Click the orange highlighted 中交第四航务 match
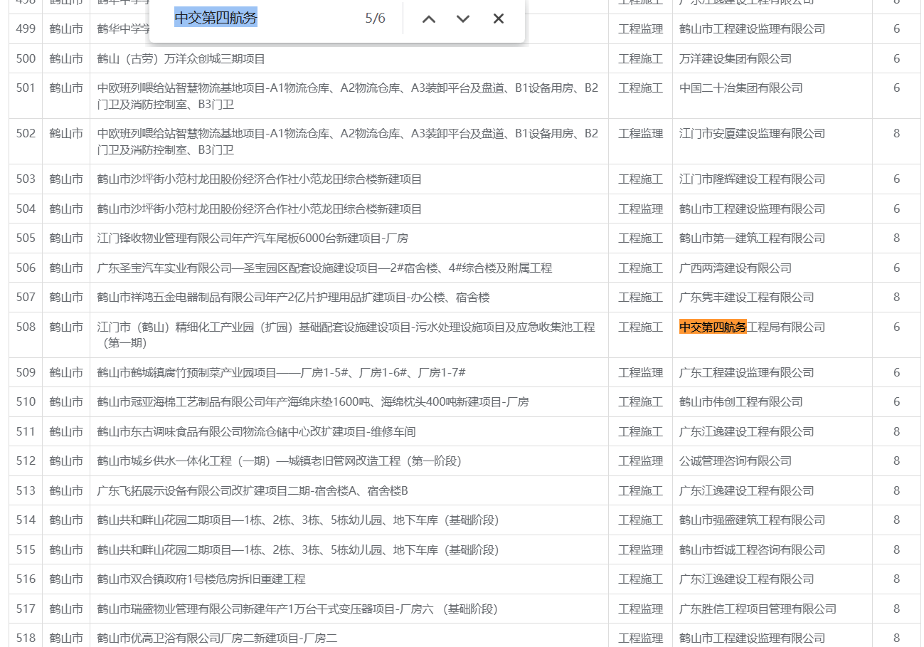This screenshot has width=924, height=647. (x=713, y=327)
